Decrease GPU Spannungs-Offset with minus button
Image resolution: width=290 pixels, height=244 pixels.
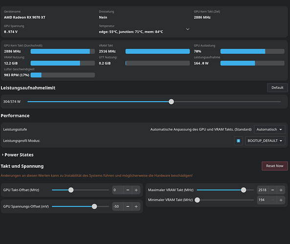[x=128, y=206]
